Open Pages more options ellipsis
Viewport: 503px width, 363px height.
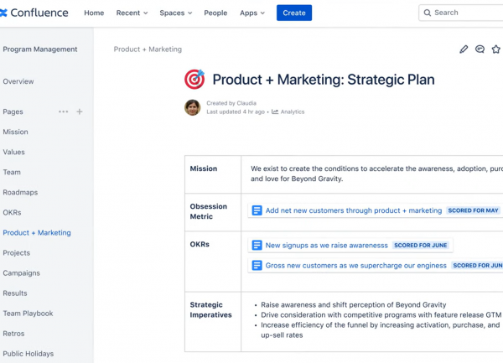tap(63, 111)
